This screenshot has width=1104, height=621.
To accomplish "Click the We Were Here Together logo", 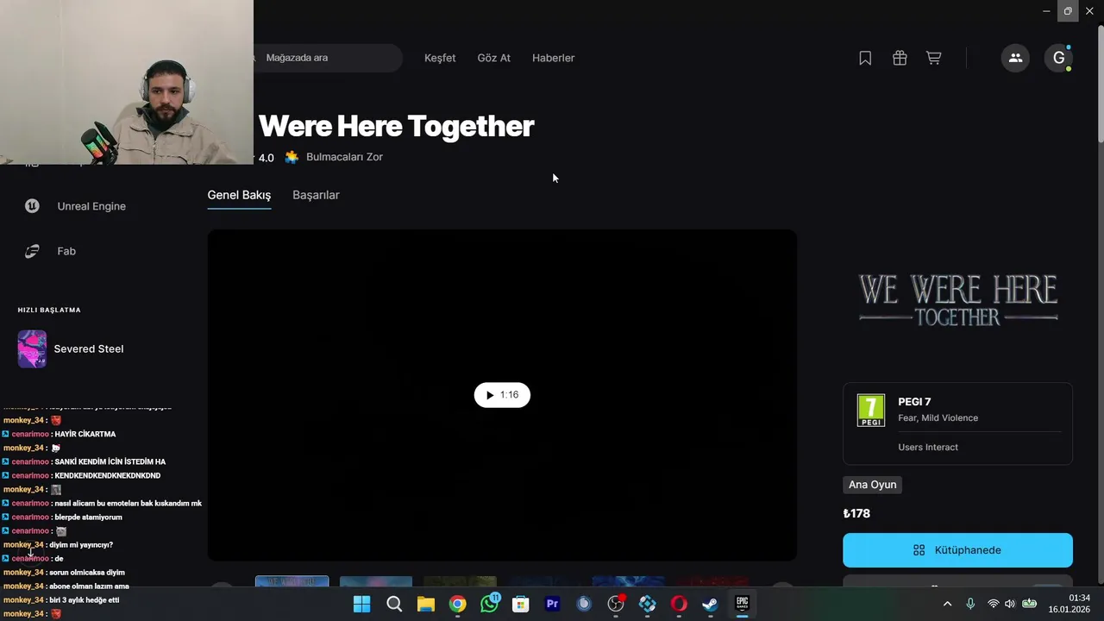I will click(x=957, y=300).
